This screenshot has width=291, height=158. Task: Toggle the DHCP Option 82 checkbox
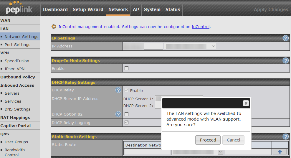click(x=127, y=114)
